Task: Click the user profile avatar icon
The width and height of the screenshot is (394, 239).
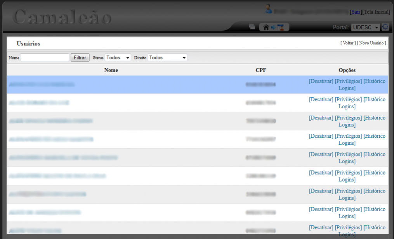Action: [268, 9]
